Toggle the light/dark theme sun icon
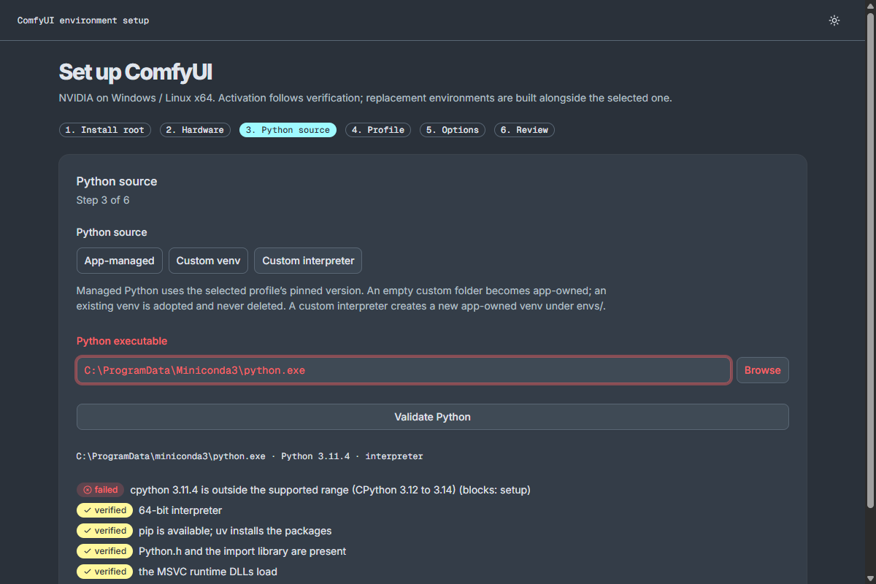Image resolution: width=876 pixels, height=584 pixels. pyautogui.click(x=834, y=20)
